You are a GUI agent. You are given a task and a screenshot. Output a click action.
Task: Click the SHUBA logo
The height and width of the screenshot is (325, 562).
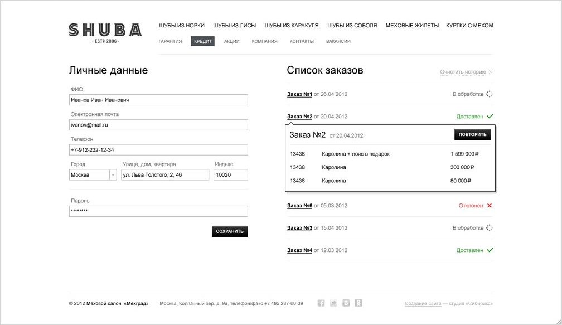pos(105,33)
